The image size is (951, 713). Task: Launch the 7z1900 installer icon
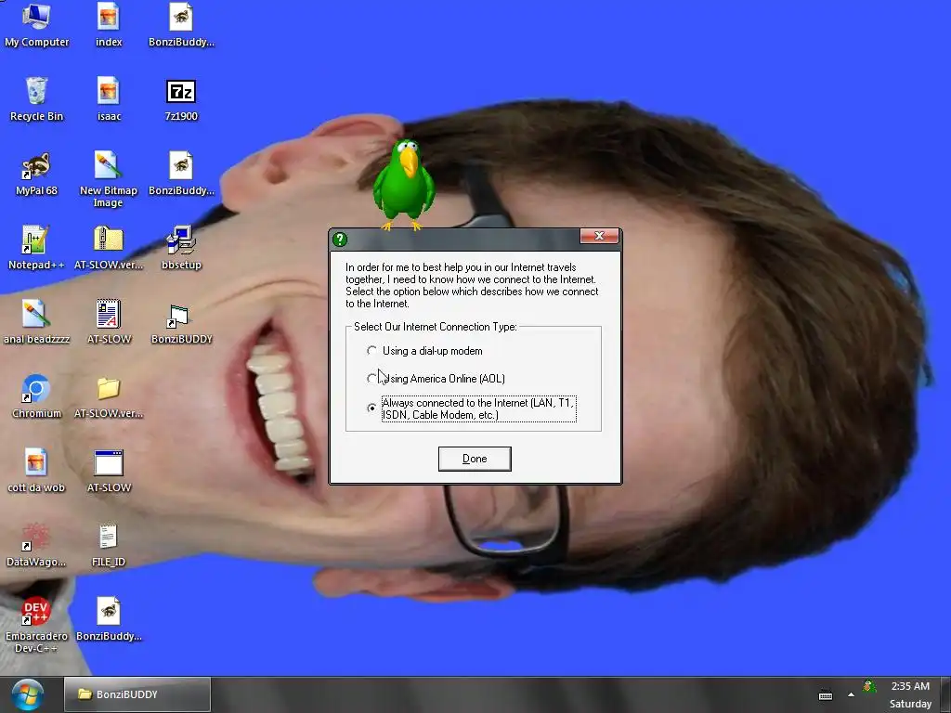[x=181, y=98]
